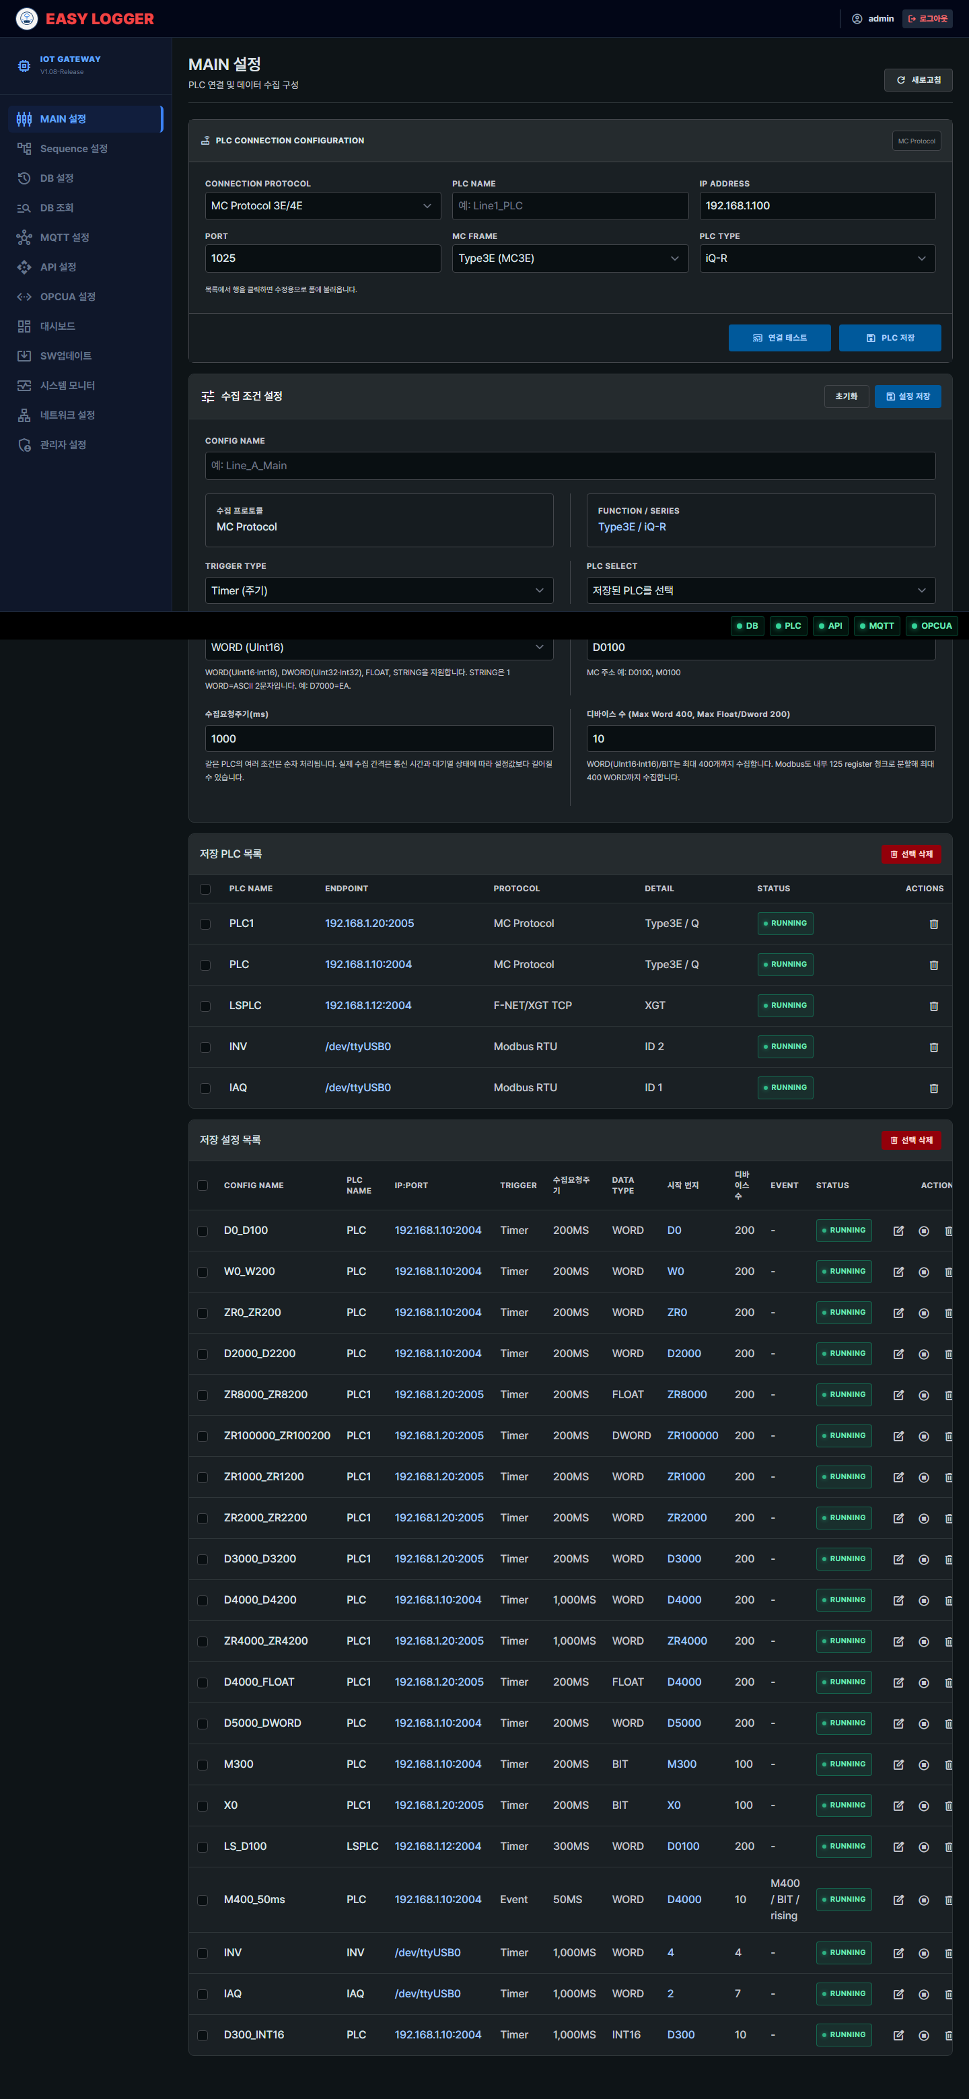
Task: Go to 시스템 모니터 page
Action: (85, 386)
